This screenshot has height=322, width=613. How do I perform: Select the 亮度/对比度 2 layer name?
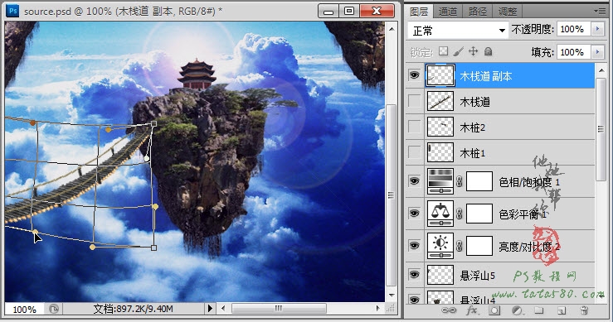[529, 247]
